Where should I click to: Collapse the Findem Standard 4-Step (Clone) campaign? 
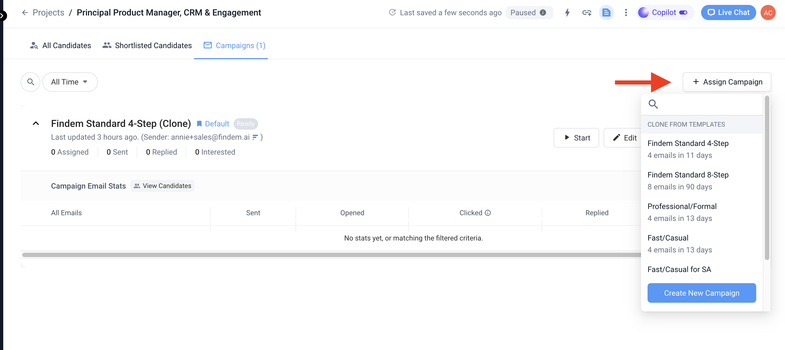point(36,123)
